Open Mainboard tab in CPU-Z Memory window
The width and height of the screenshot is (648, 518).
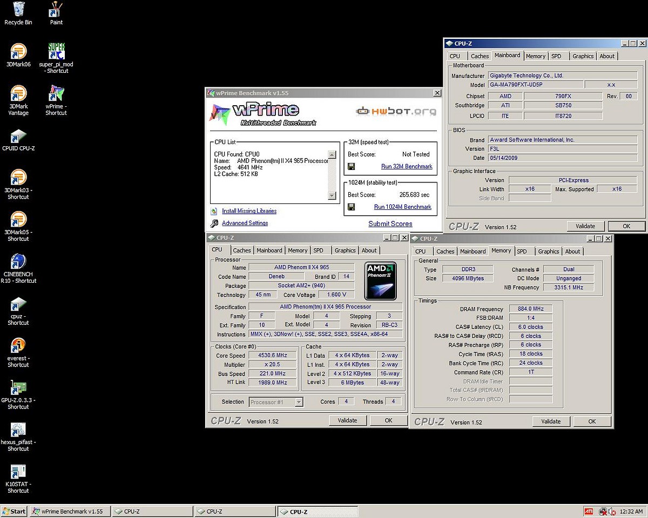coord(473,251)
